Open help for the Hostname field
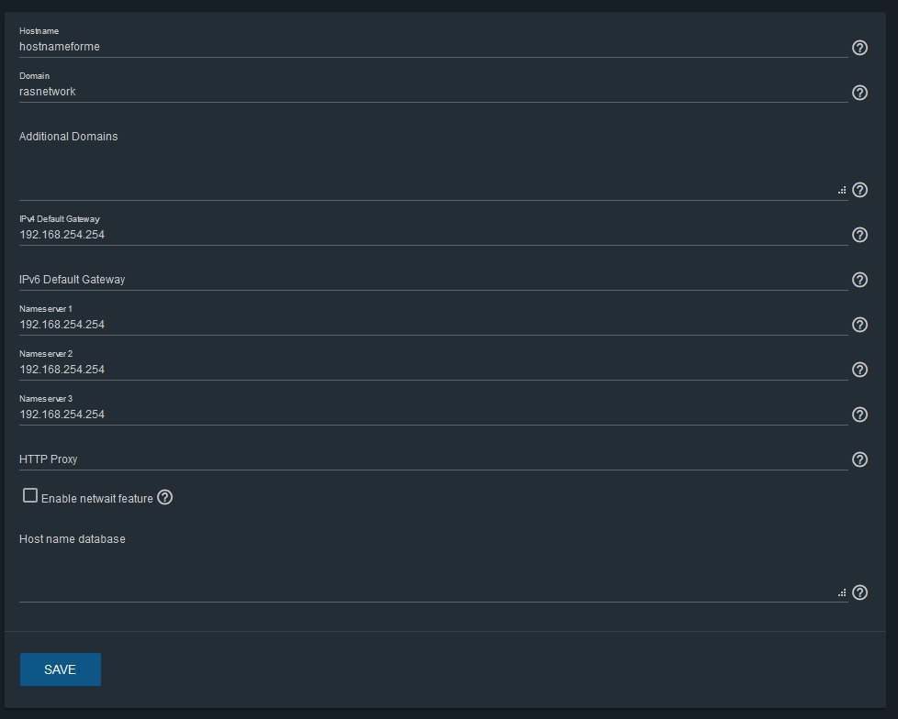The width and height of the screenshot is (898, 719). click(859, 48)
